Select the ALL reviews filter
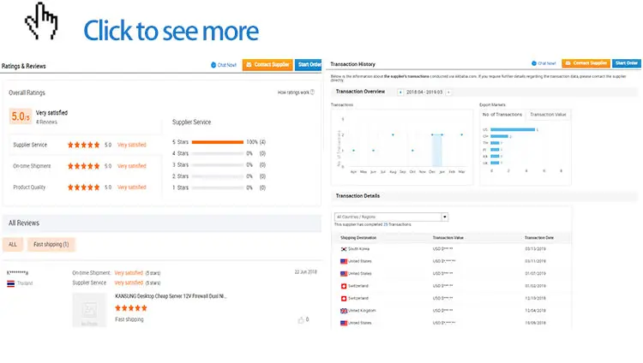 [x=13, y=244]
